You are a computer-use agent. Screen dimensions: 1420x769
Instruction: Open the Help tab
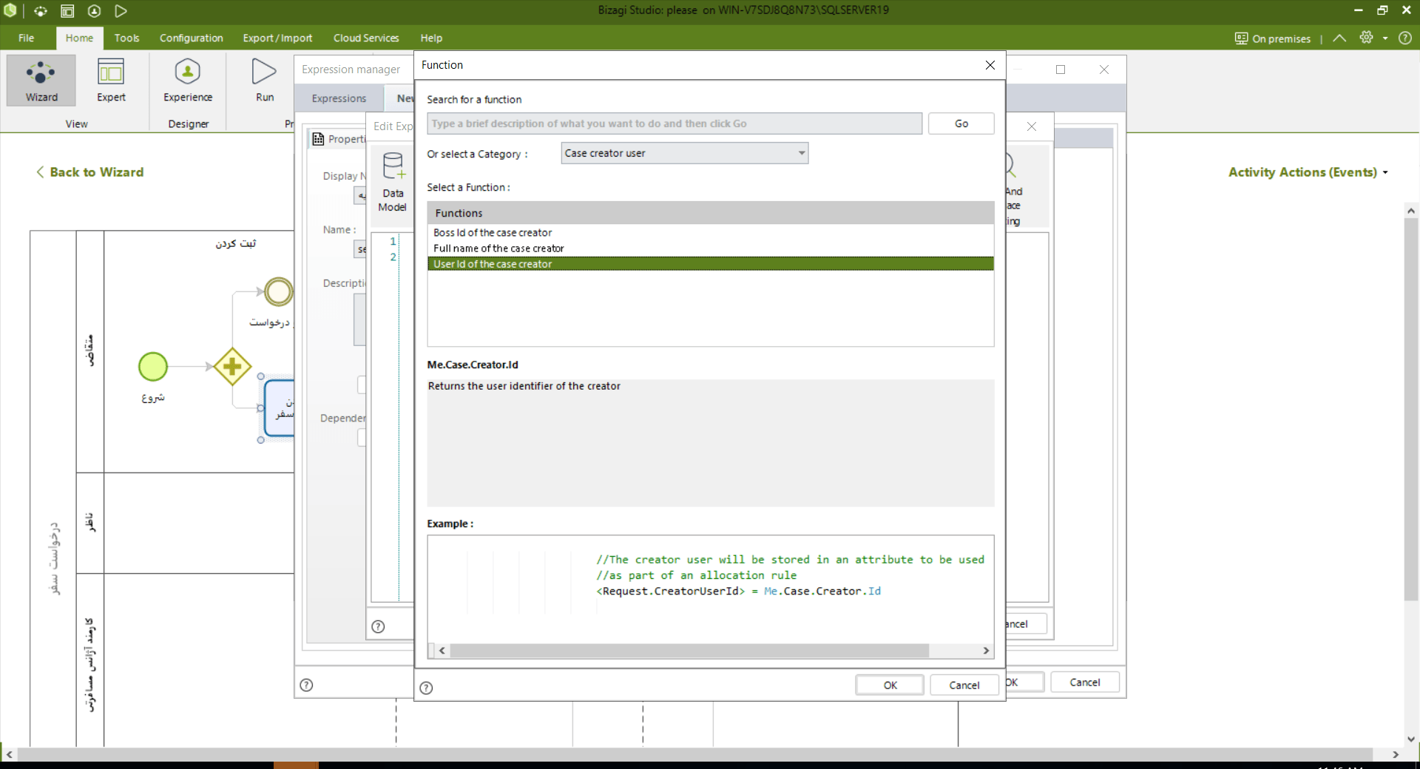[x=431, y=38]
